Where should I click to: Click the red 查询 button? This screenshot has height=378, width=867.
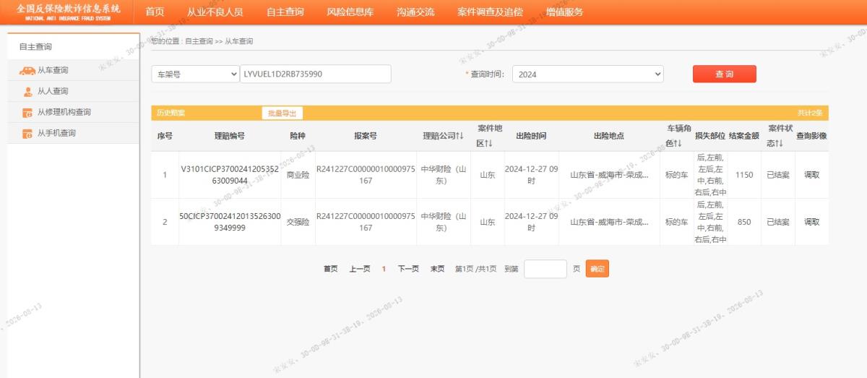point(724,74)
